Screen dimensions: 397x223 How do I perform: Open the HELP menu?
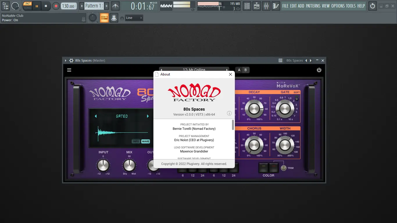click(x=361, y=6)
